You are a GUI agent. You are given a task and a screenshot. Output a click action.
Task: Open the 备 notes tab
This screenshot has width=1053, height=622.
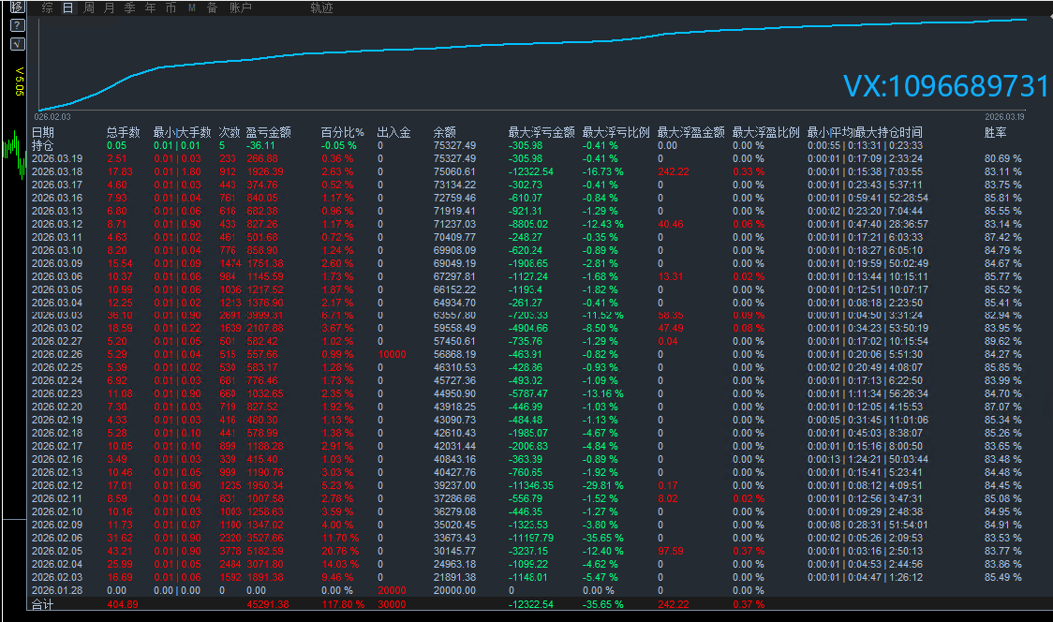coord(212,8)
